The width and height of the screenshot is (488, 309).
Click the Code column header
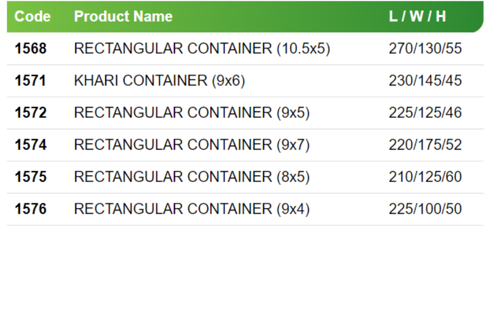pos(32,17)
